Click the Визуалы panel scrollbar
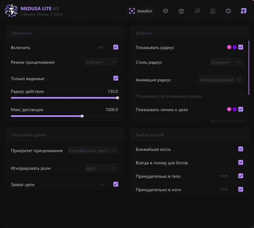The height and width of the screenshot is (228, 254). click(249, 68)
